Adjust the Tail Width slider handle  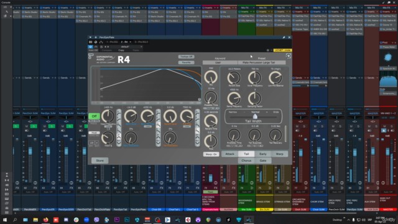pos(255,116)
